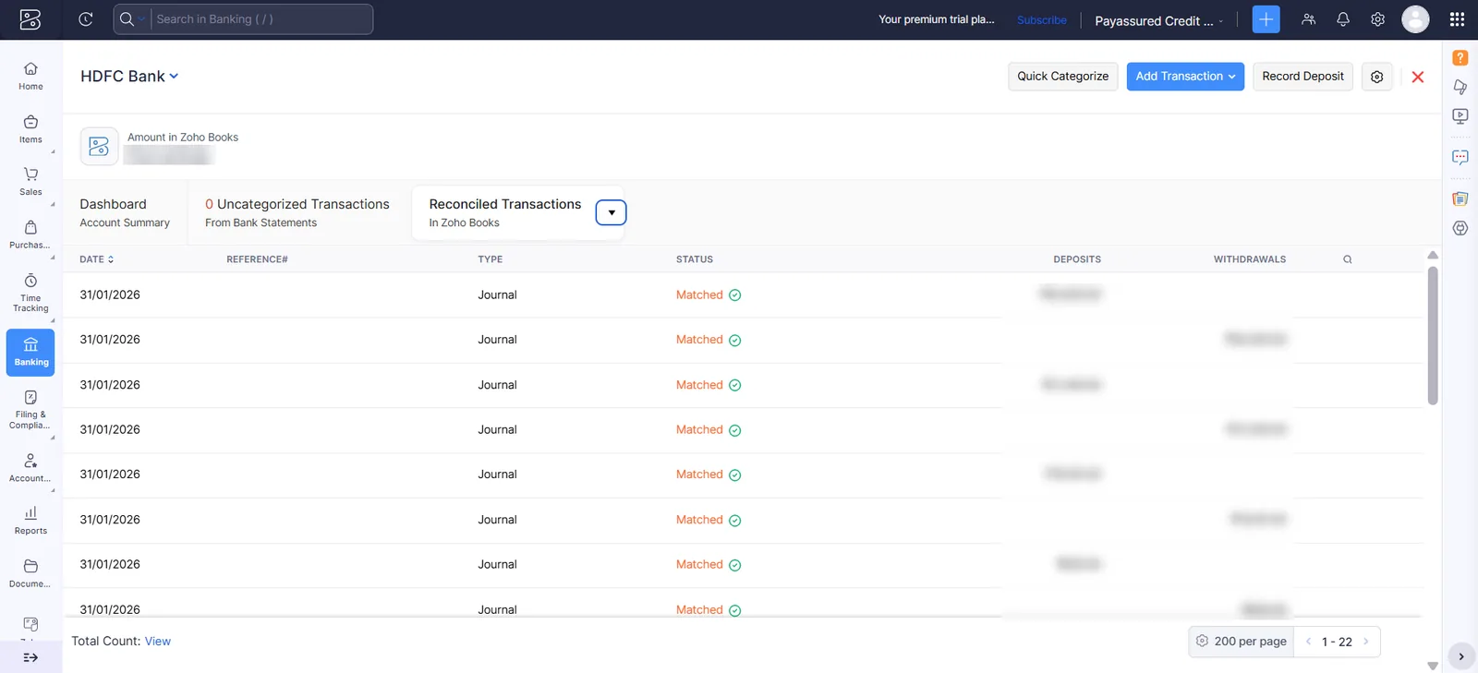Expand the collapsed sidebar arrow
Viewport: 1478px width, 673px height.
30,657
